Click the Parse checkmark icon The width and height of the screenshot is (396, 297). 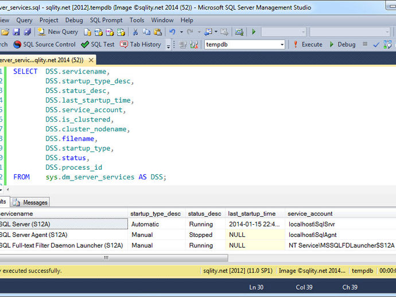point(376,45)
